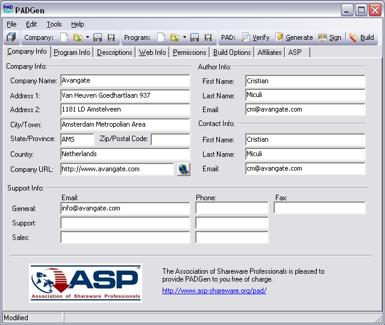385x325 pixels.
Task: Focus the Sales email field
Action: (125, 238)
